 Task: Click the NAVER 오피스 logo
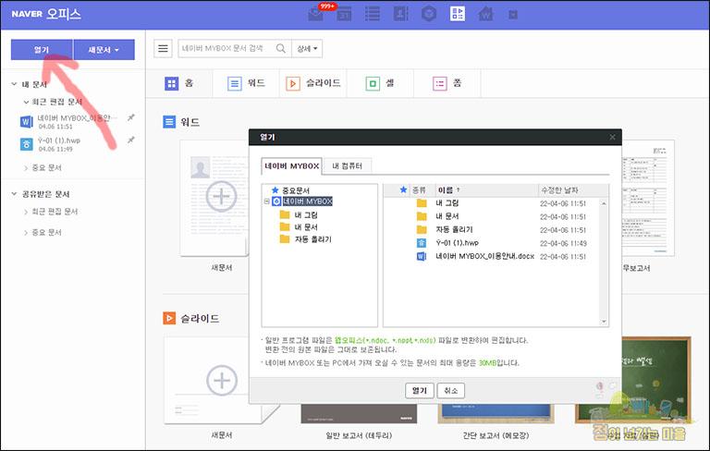(x=46, y=14)
